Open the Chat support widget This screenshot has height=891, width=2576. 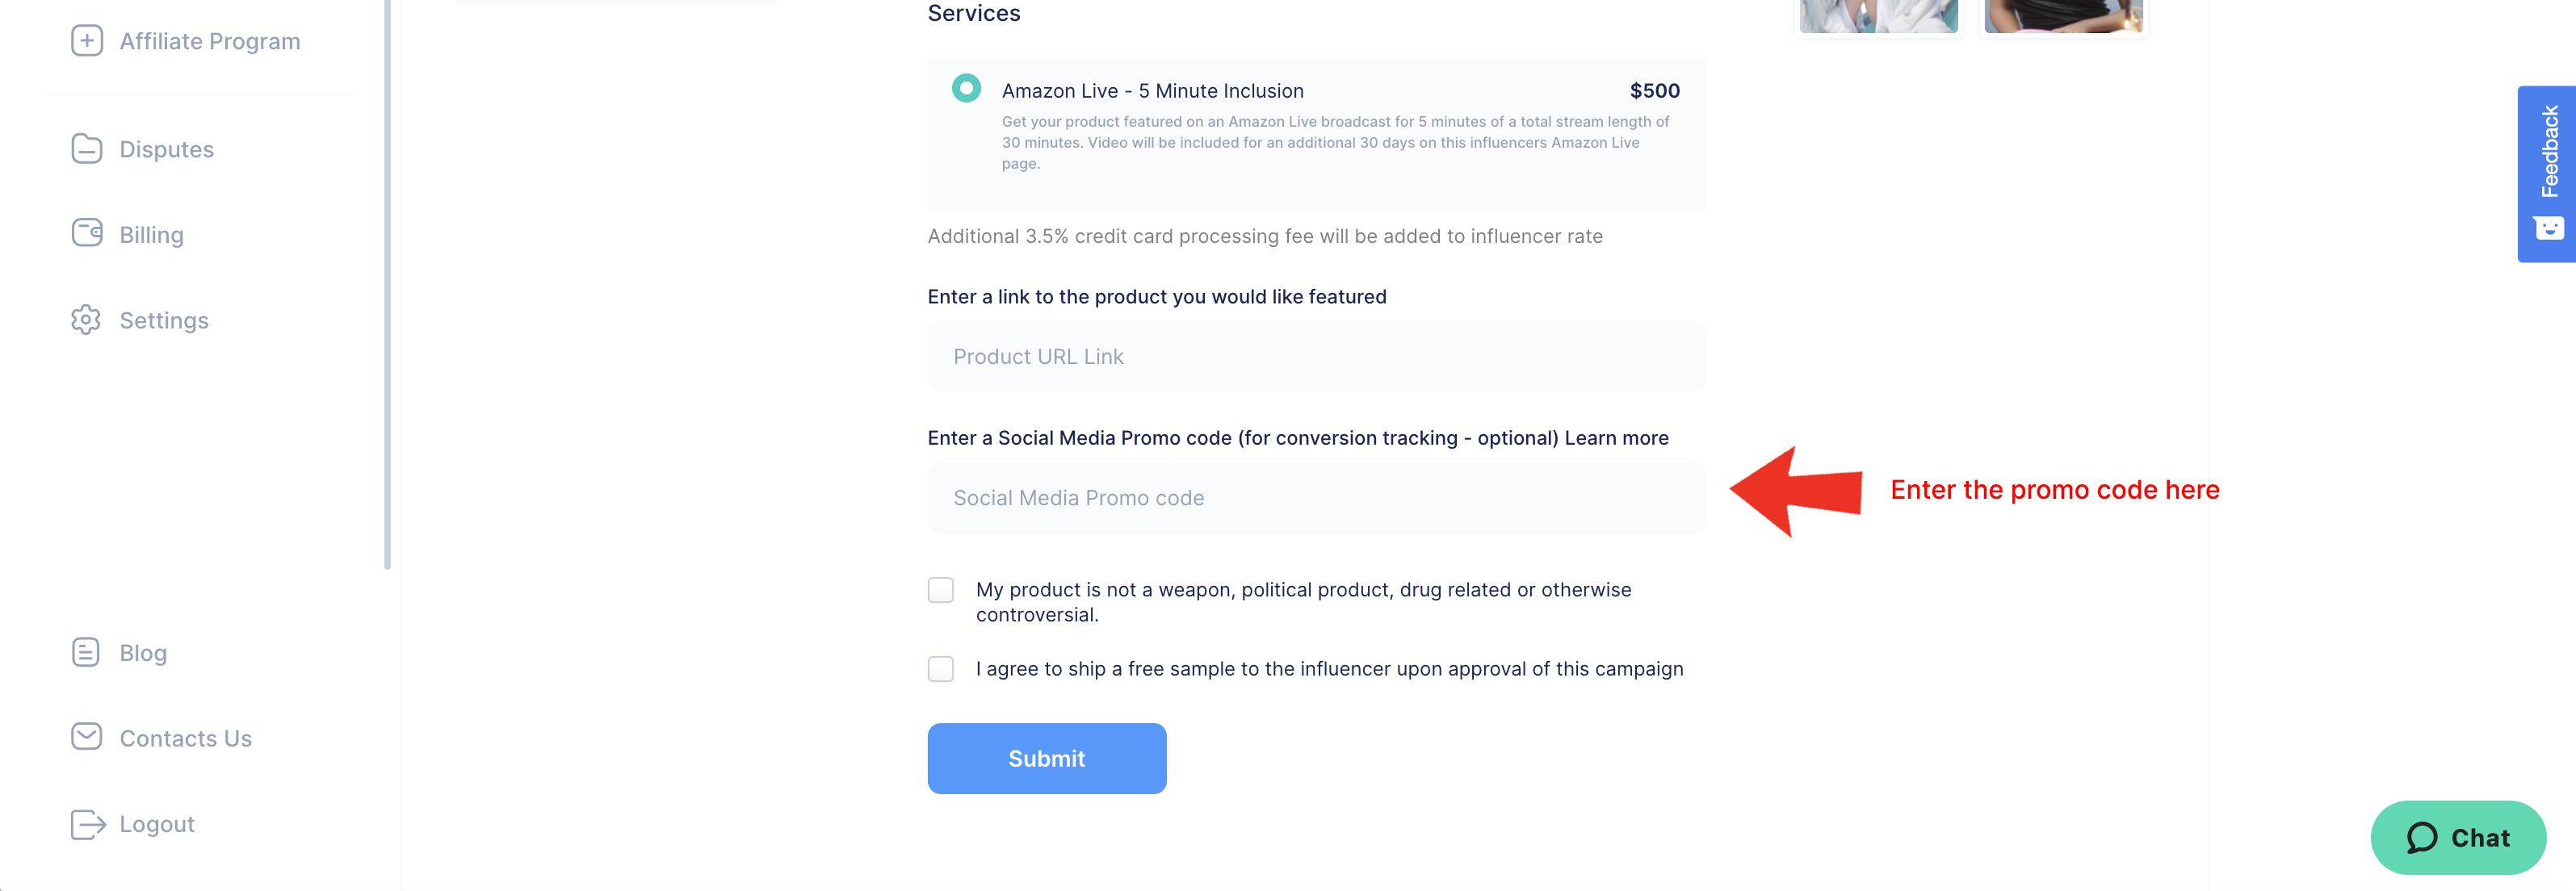[2458, 837]
